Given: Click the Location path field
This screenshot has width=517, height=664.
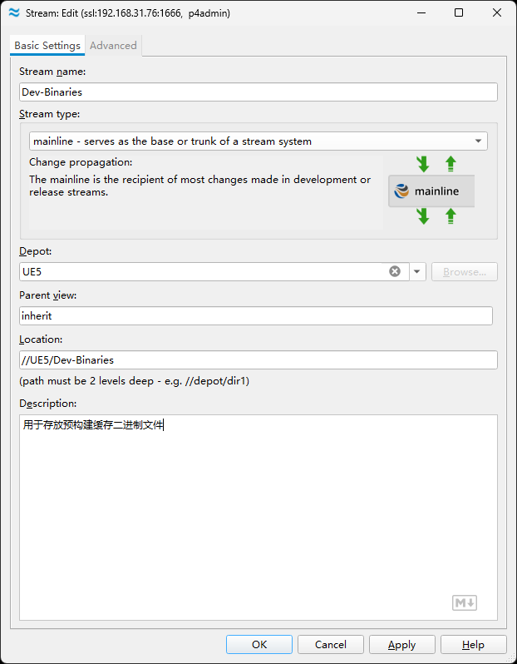Looking at the screenshot, I should (x=258, y=360).
